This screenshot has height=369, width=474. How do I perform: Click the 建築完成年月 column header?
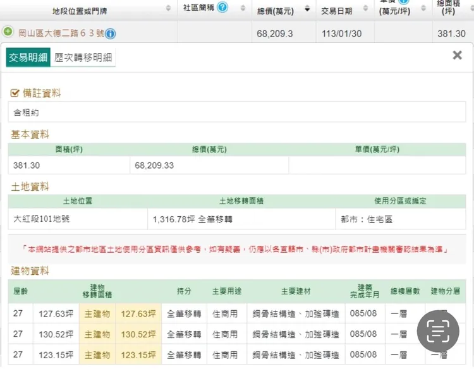(365, 291)
